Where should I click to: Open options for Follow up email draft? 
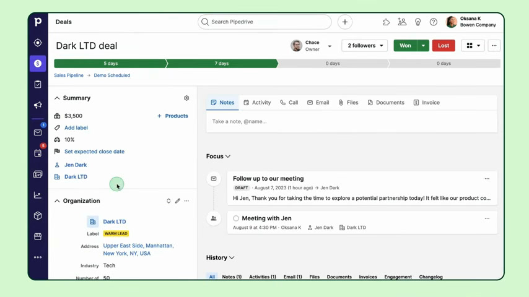[487, 179]
